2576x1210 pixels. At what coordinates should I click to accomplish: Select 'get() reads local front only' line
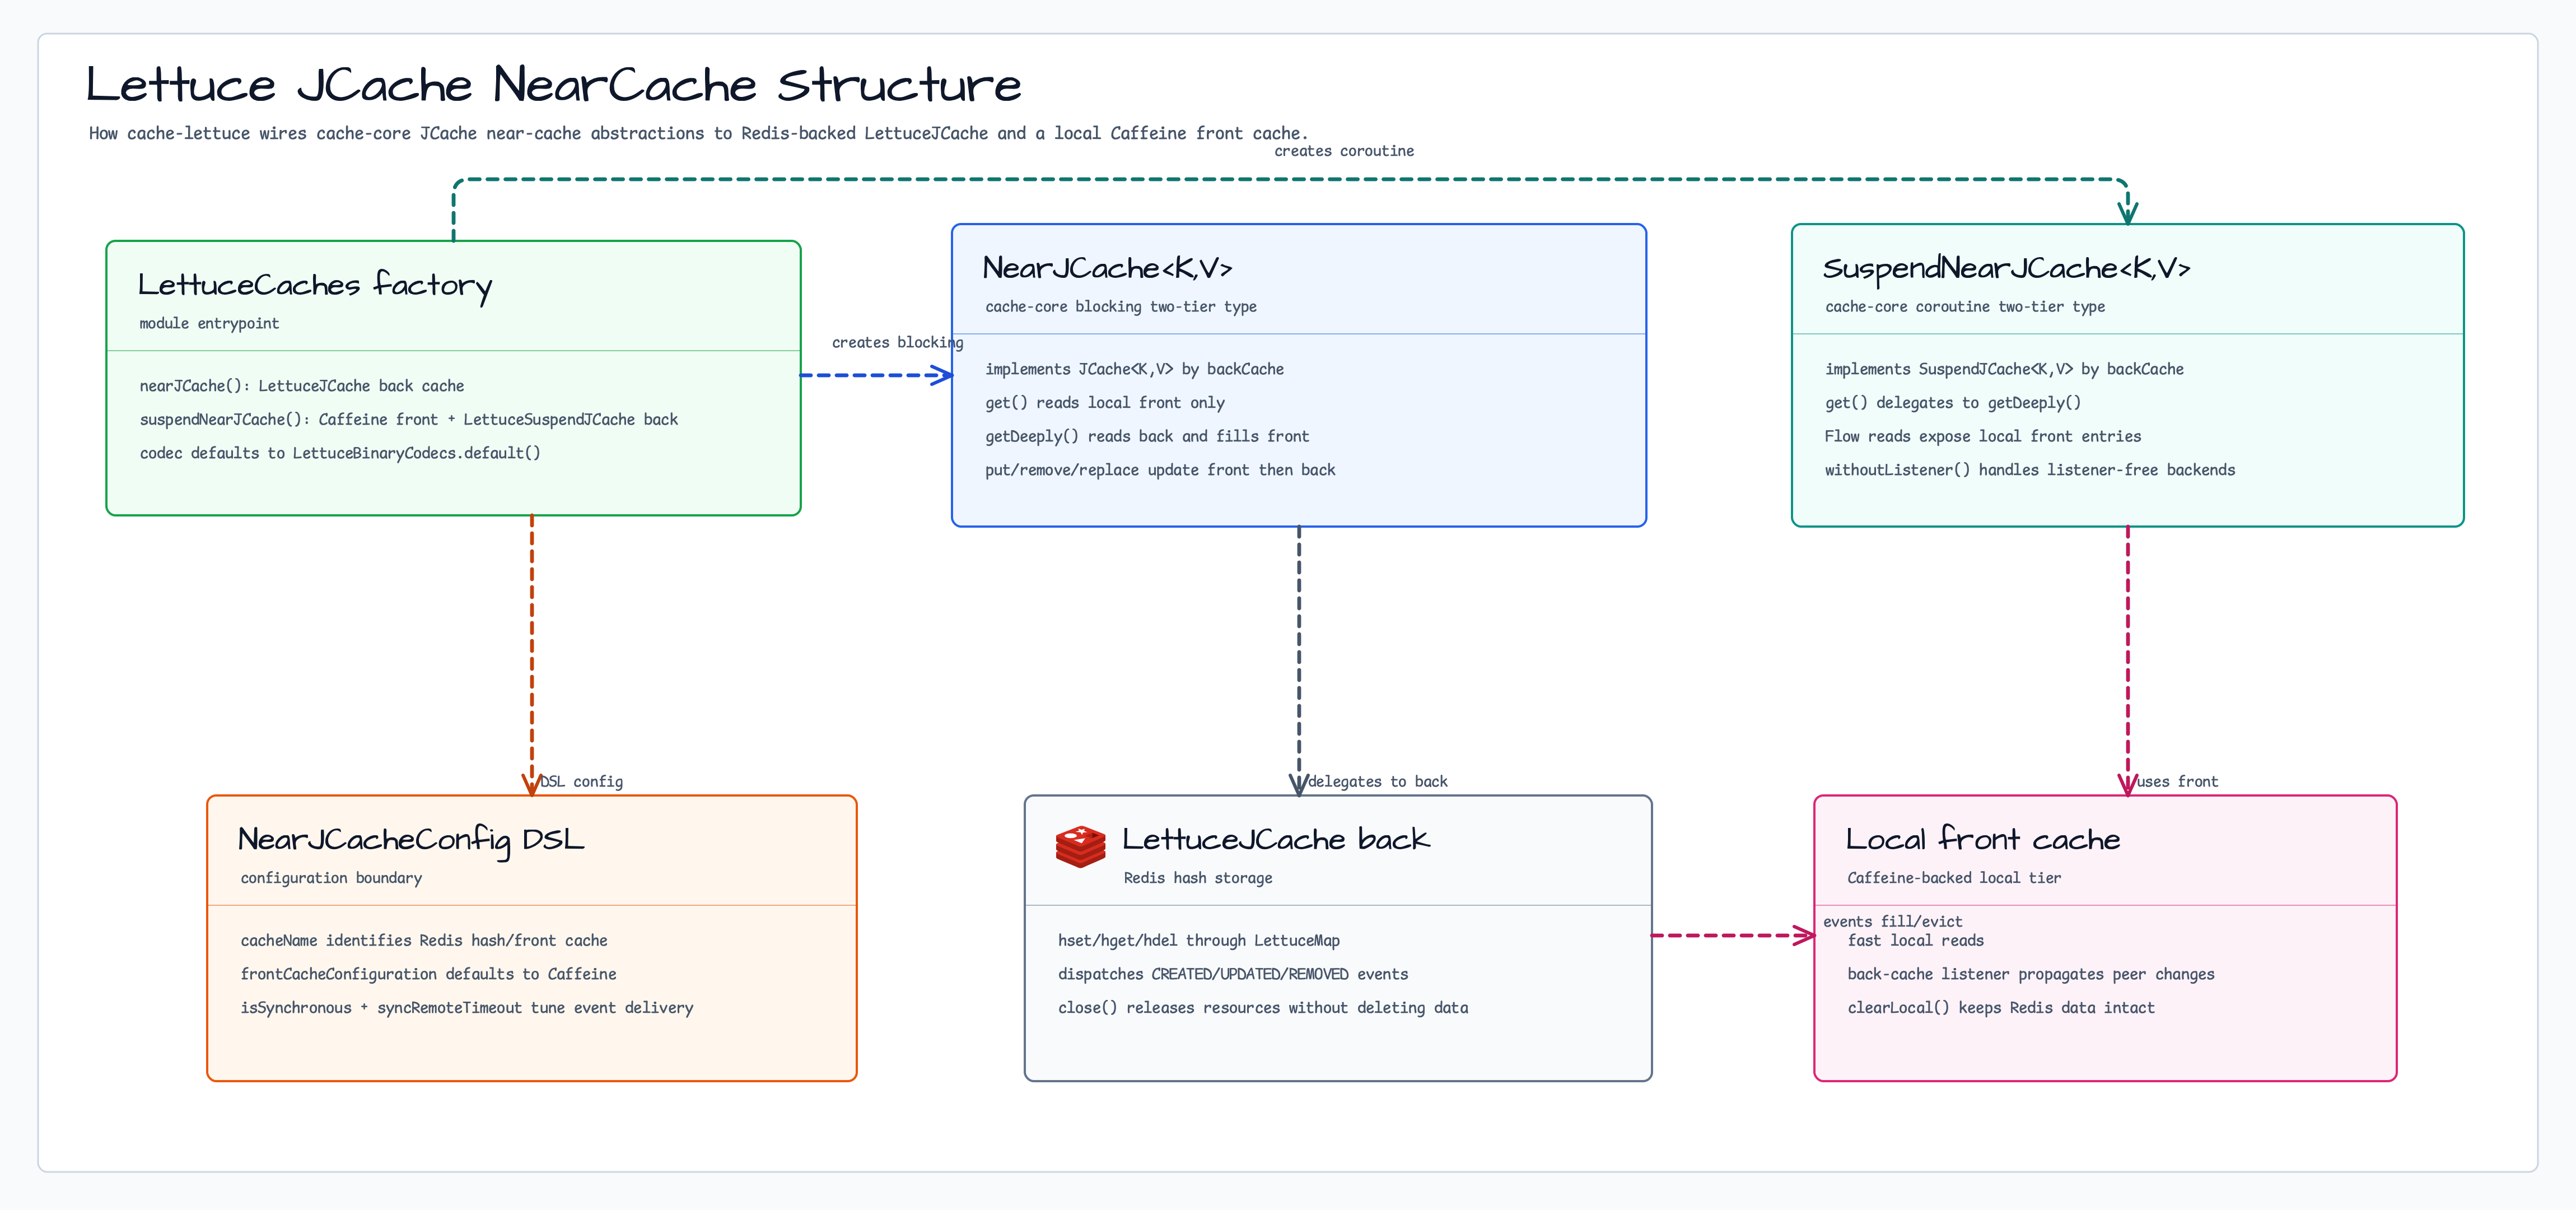1105,403
